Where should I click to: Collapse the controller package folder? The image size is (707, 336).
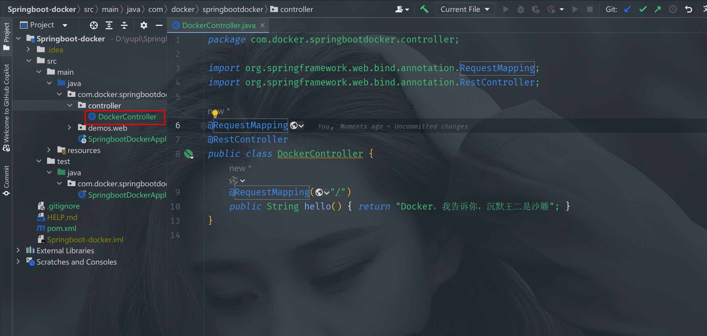(x=70, y=105)
